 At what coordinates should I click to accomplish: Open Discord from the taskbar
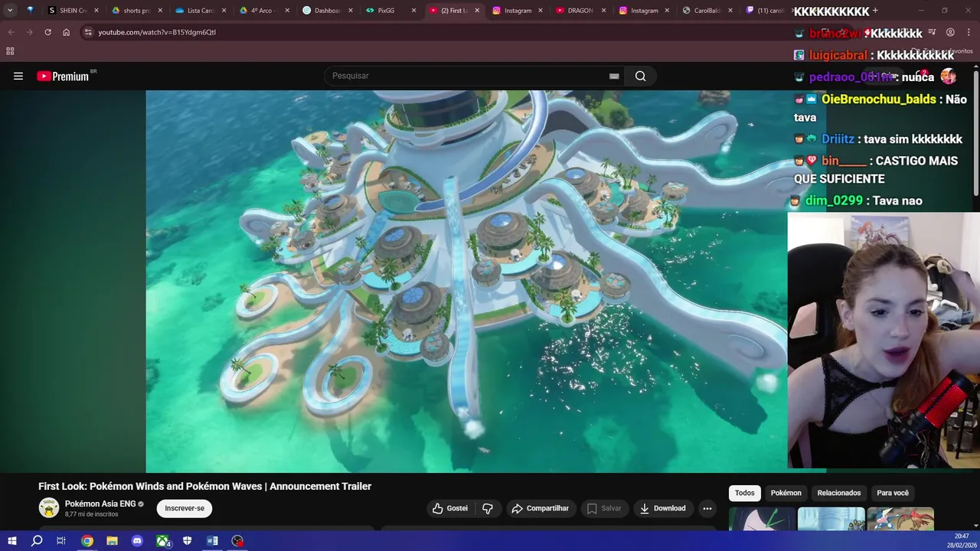click(x=137, y=541)
